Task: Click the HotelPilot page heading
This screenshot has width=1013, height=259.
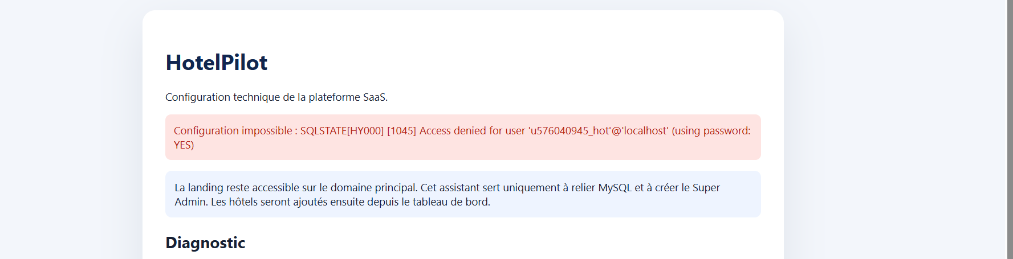Action: coord(216,63)
